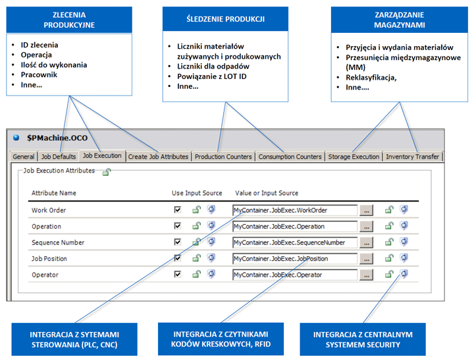
Task: Switch to the Production Counters tab
Action: pyautogui.click(x=223, y=157)
